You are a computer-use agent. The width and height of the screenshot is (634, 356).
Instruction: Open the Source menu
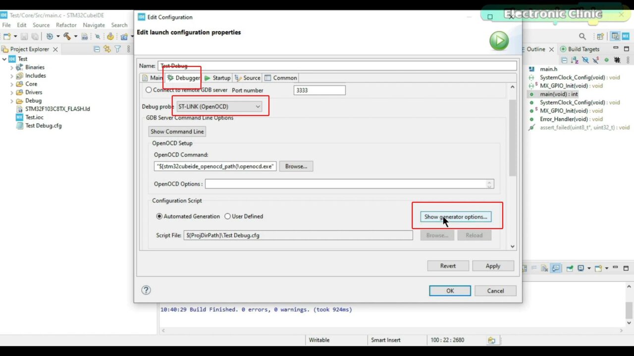point(41,25)
